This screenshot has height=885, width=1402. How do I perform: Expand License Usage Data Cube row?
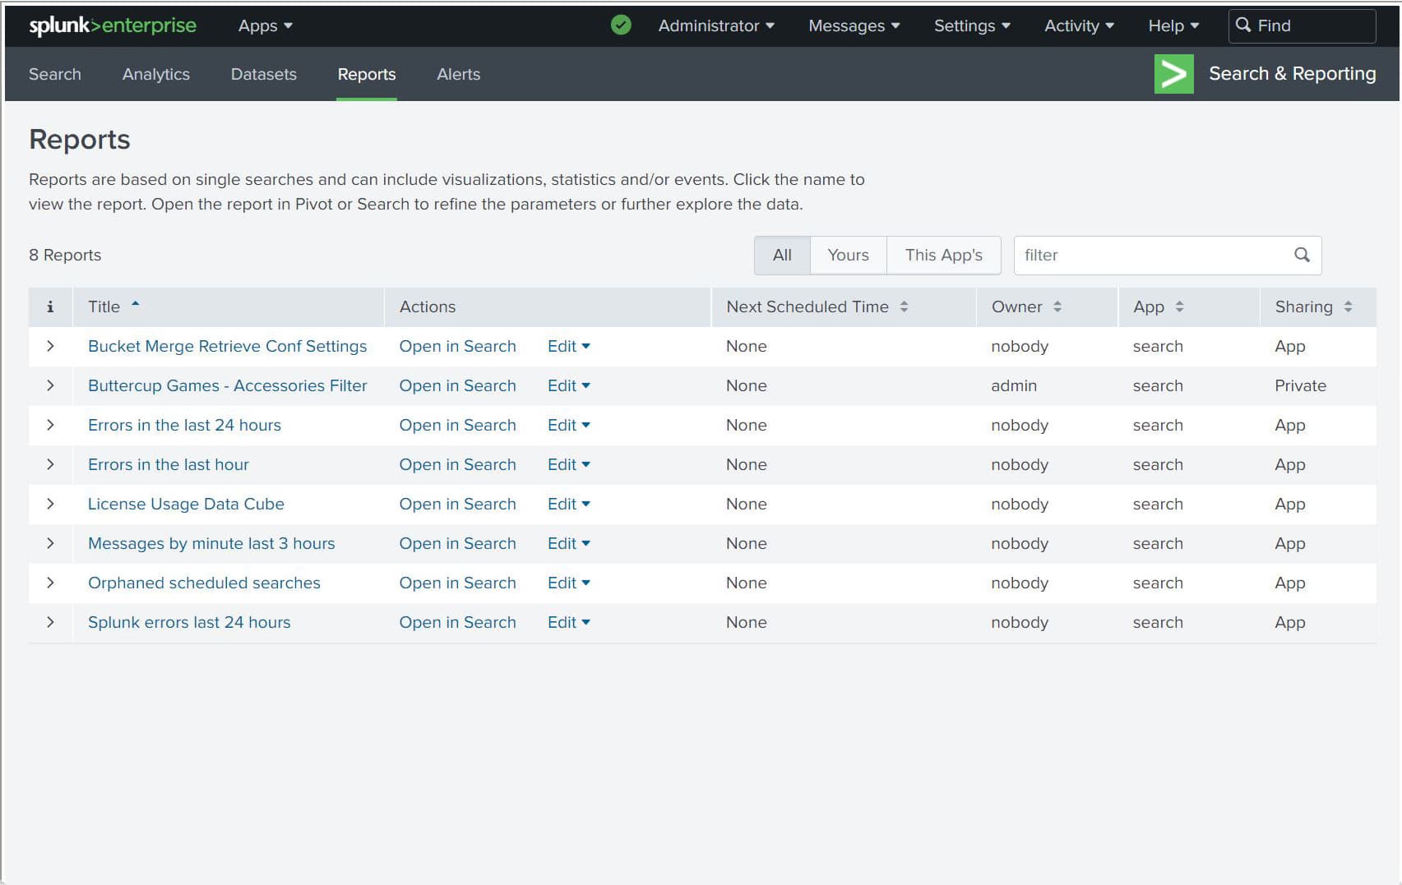(50, 504)
